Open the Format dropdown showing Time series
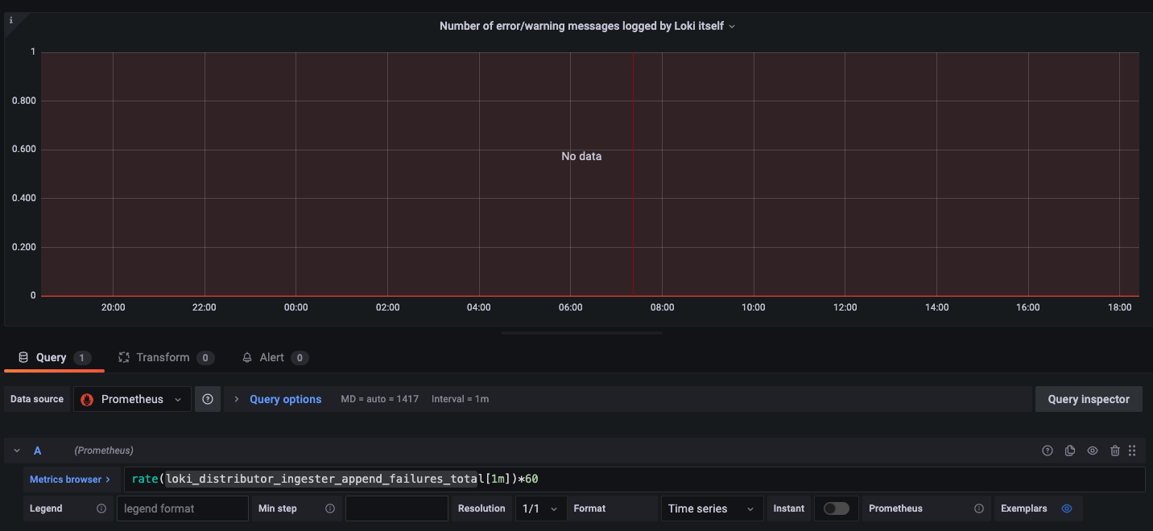 point(712,508)
